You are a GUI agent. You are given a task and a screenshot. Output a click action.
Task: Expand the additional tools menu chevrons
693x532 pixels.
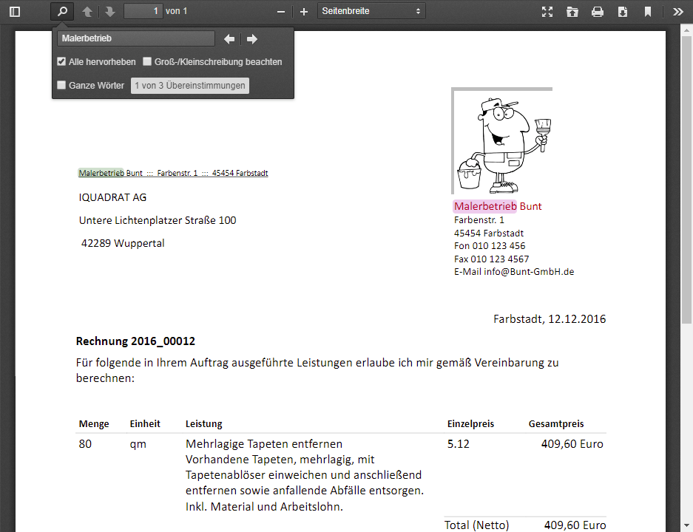678,12
